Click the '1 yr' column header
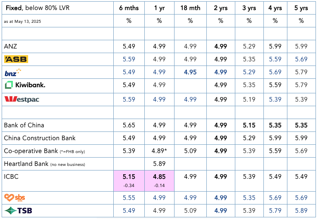 click(x=159, y=8)
